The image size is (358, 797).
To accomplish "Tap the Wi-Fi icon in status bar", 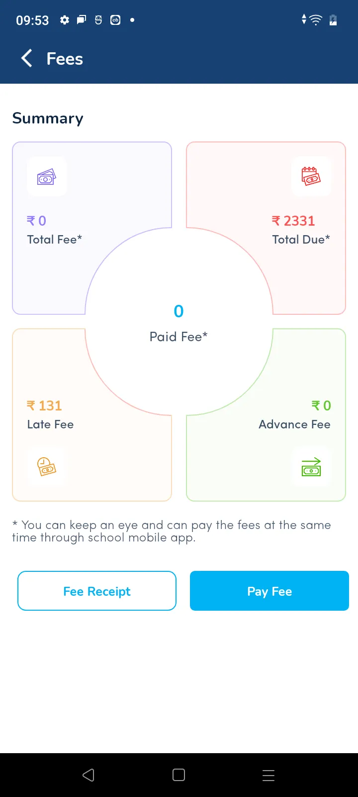I will click(316, 20).
